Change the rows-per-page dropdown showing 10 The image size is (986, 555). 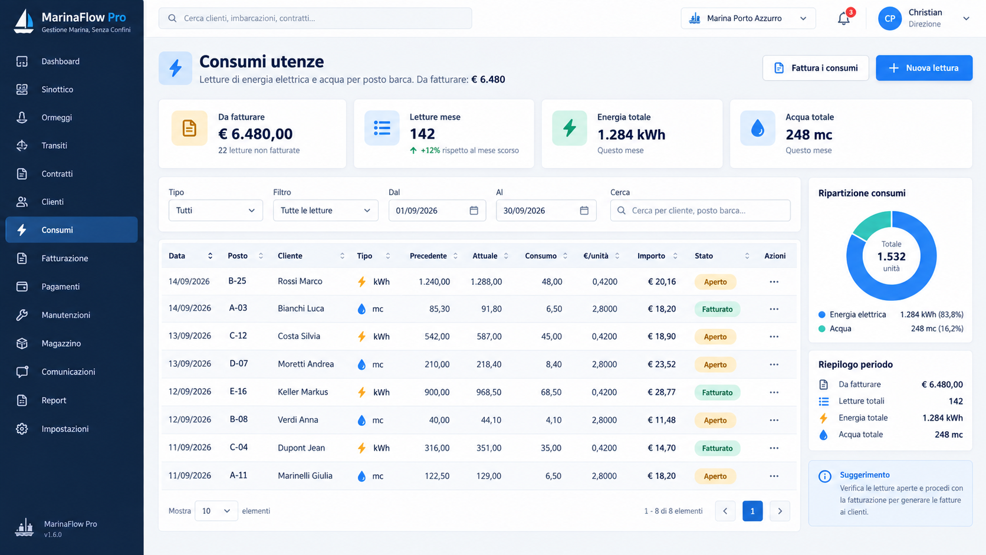(216, 511)
